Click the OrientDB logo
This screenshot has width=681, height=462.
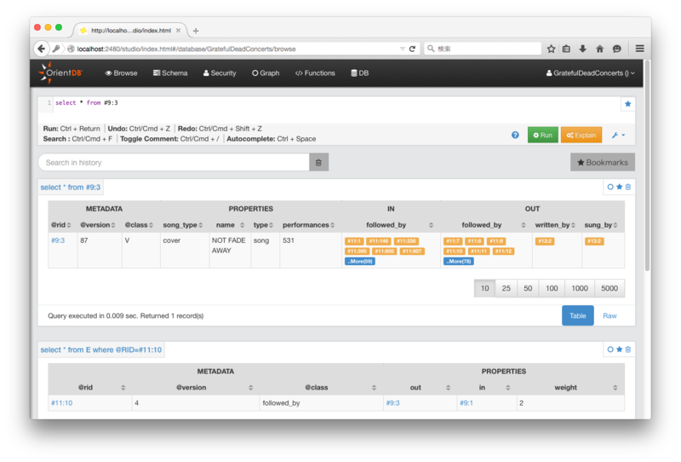coord(60,72)
